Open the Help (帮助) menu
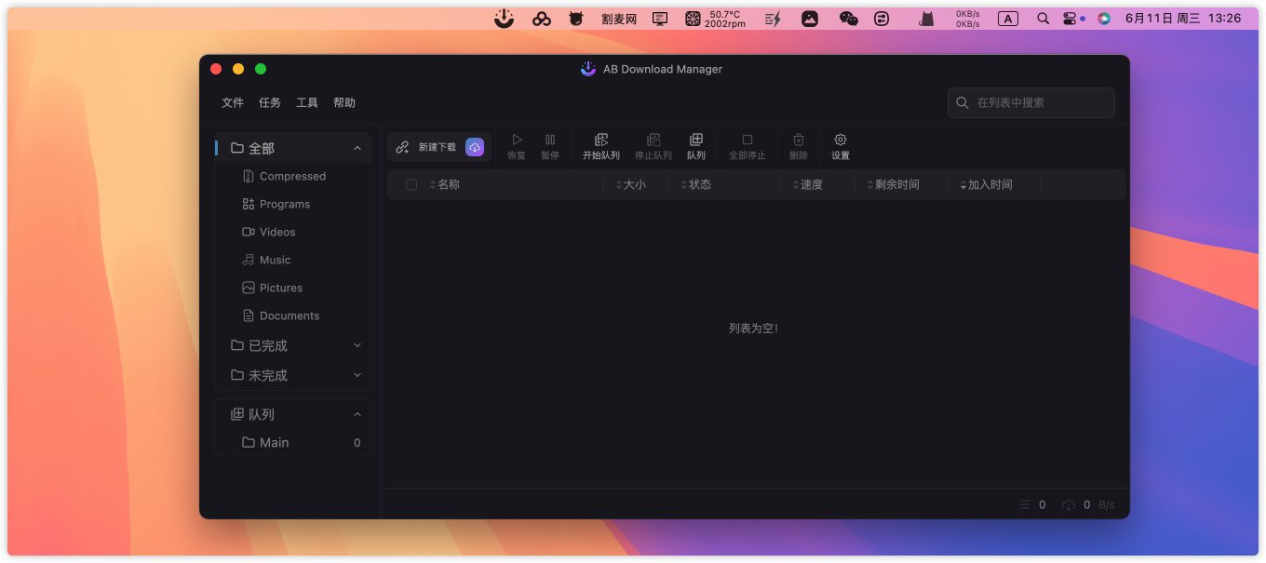The image size is (1266, 563). click(344, 102)
